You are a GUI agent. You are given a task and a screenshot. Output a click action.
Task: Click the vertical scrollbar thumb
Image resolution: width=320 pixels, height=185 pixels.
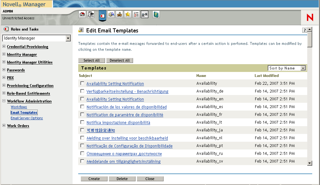310,39
